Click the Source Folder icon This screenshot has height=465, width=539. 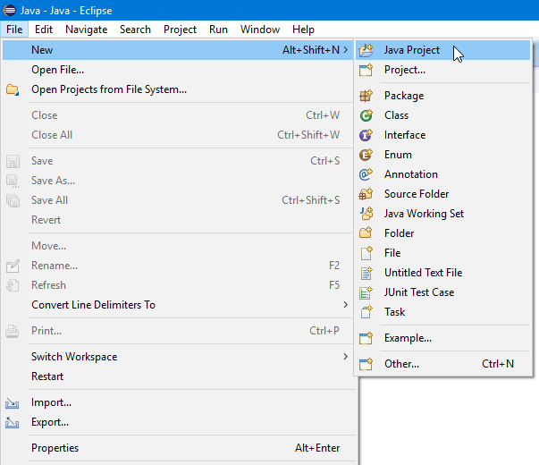tap(366, 194)
